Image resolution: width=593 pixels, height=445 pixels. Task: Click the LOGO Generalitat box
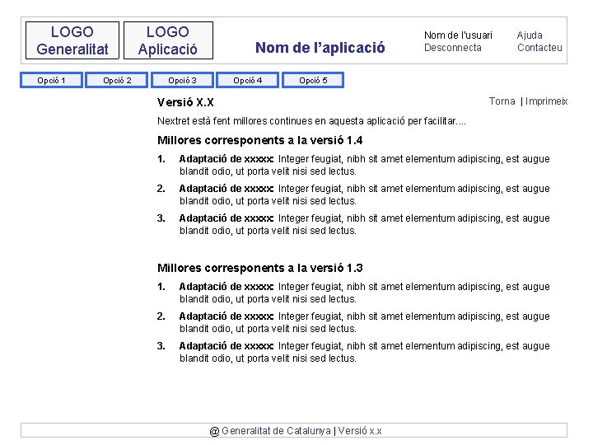click(72, 40)
